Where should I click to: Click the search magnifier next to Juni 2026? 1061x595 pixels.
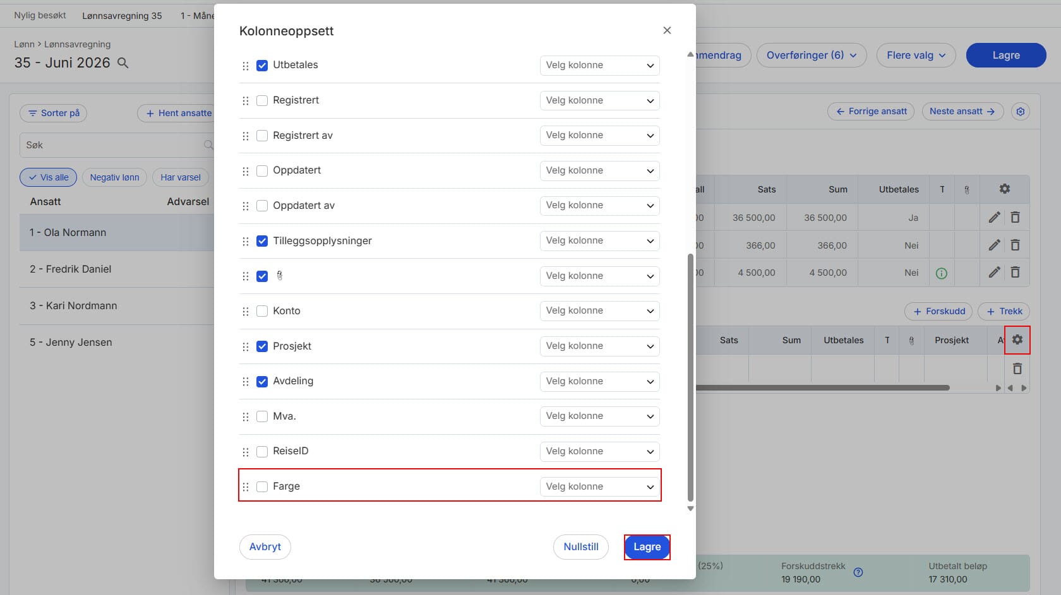[x=123, y=63]
